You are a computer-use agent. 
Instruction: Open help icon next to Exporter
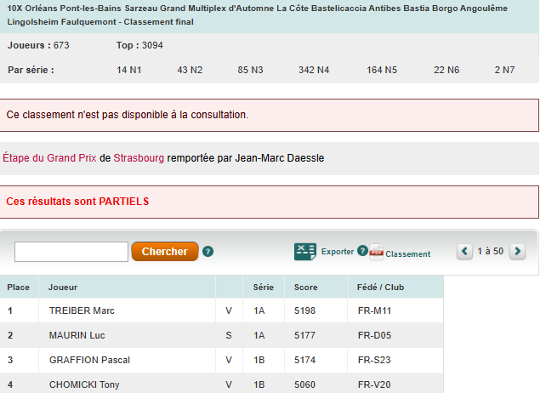pyautogui.click(x=362, y=251)
